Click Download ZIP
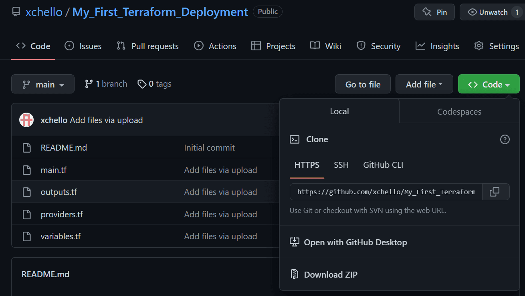 click(323, 274)
